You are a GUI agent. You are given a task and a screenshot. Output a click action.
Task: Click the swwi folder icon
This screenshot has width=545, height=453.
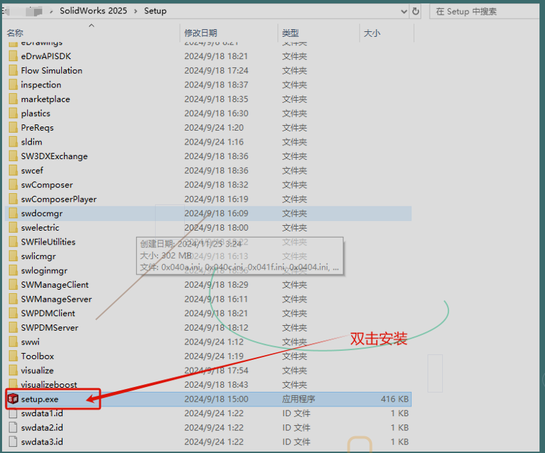(x=13, y=342)
